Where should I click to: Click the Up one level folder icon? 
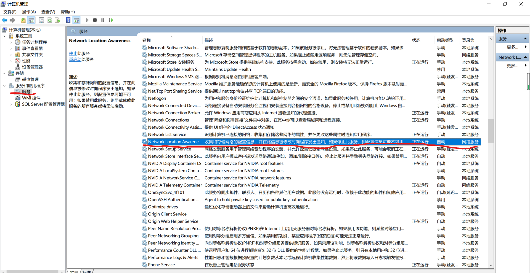point(23,20)
